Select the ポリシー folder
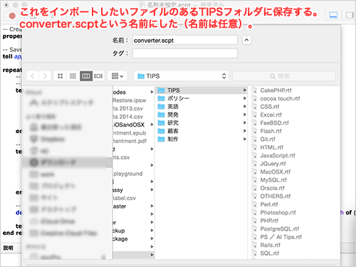 point(201,98)
